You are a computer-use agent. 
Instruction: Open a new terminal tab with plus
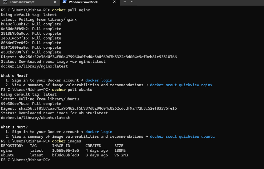tap(125, 2)
